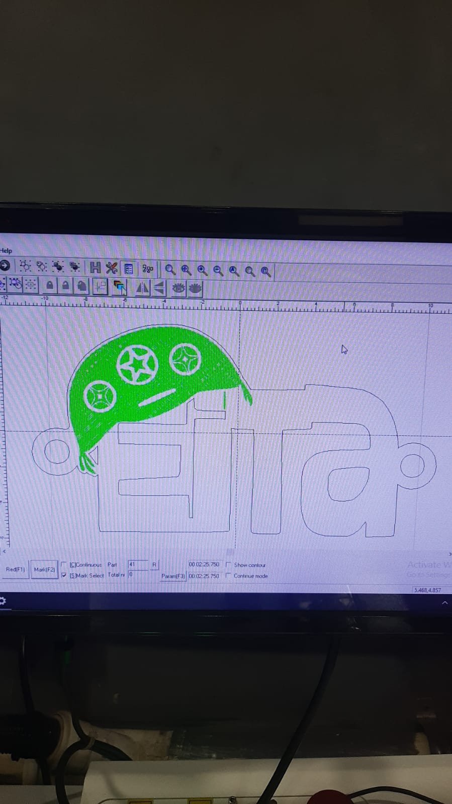Expand hidden tray icons chevron on taskbar

click(444, 602)
